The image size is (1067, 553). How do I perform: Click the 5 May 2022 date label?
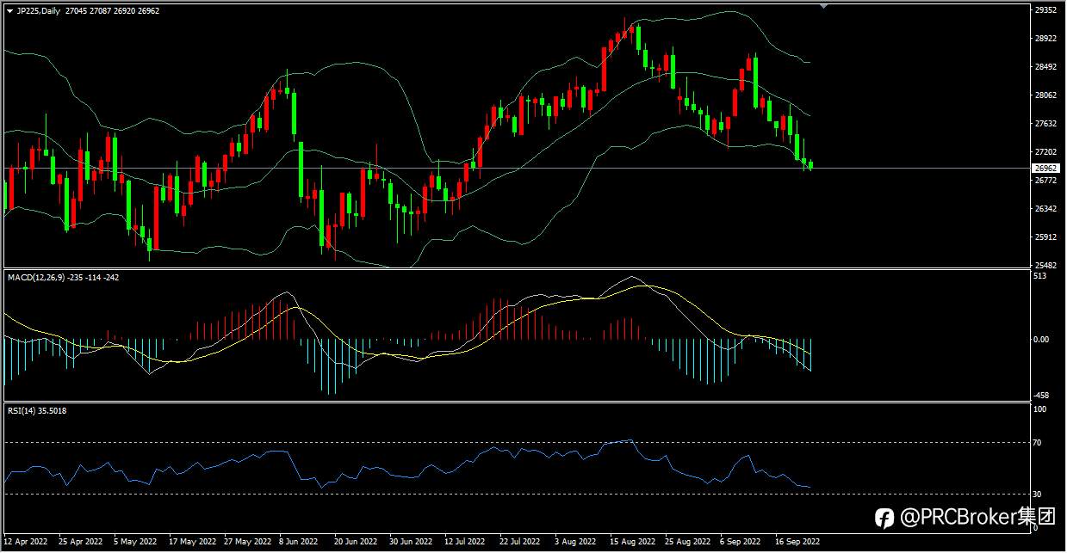(133, 543)
